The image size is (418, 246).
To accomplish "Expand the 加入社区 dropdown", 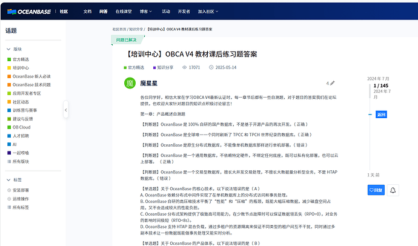I will tap(208, 12).
